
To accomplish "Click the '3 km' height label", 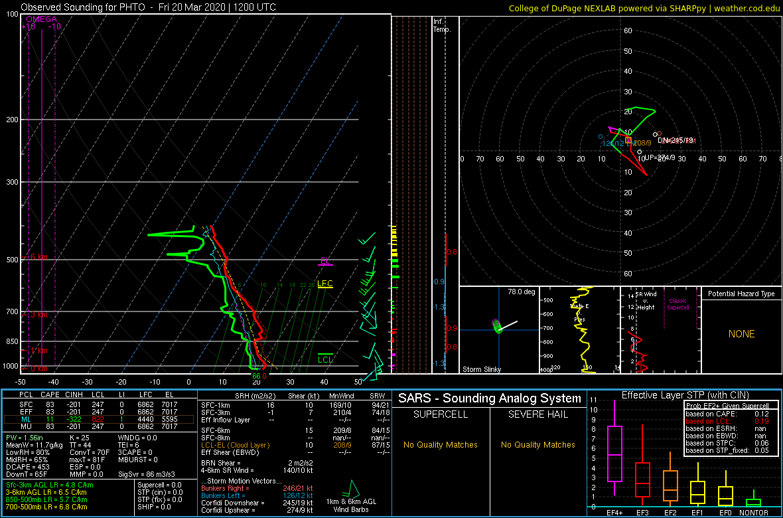I will click(38, 315).
